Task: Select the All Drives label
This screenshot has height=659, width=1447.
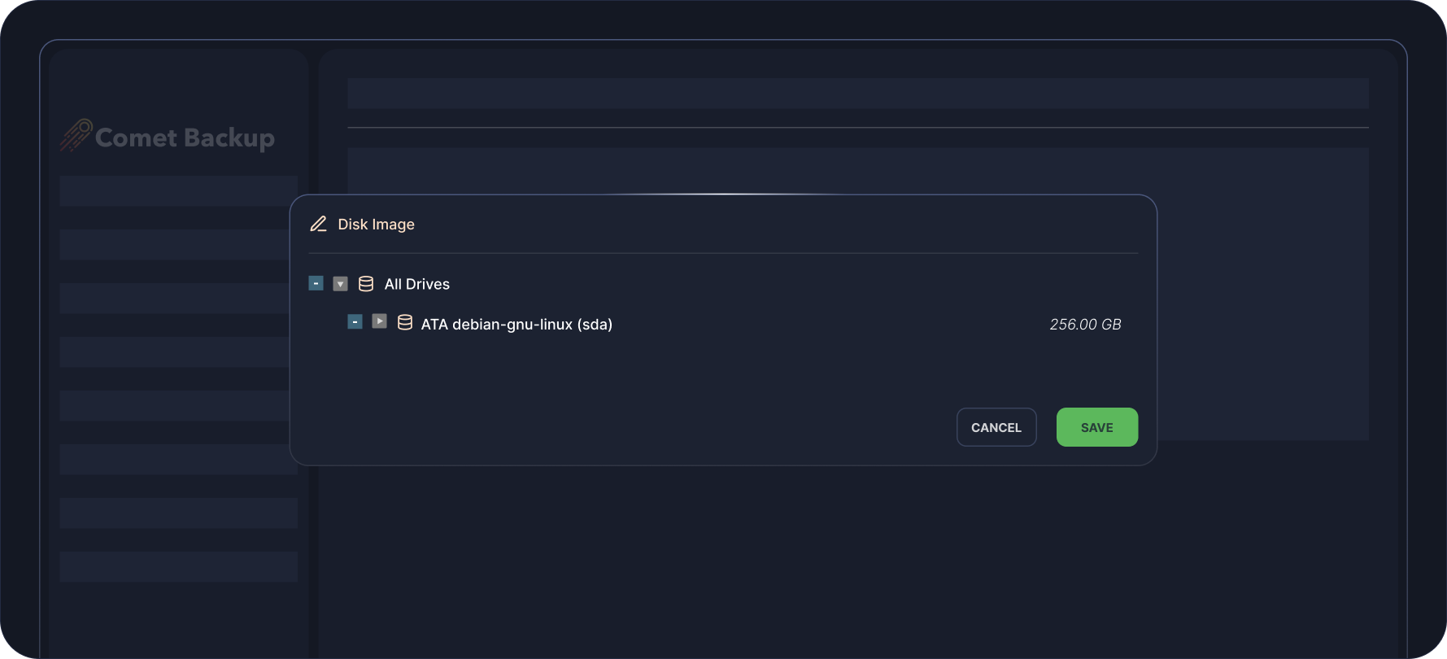Action: click(x=416, y=284)
